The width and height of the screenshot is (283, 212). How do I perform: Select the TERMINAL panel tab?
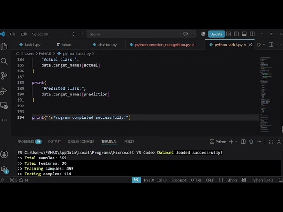pyautogui.click(x=109, y=141)
